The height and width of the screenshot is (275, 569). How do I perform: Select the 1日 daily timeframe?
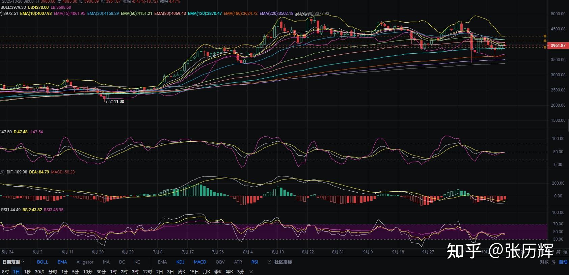pyautogui.click(x=16, y=272)
